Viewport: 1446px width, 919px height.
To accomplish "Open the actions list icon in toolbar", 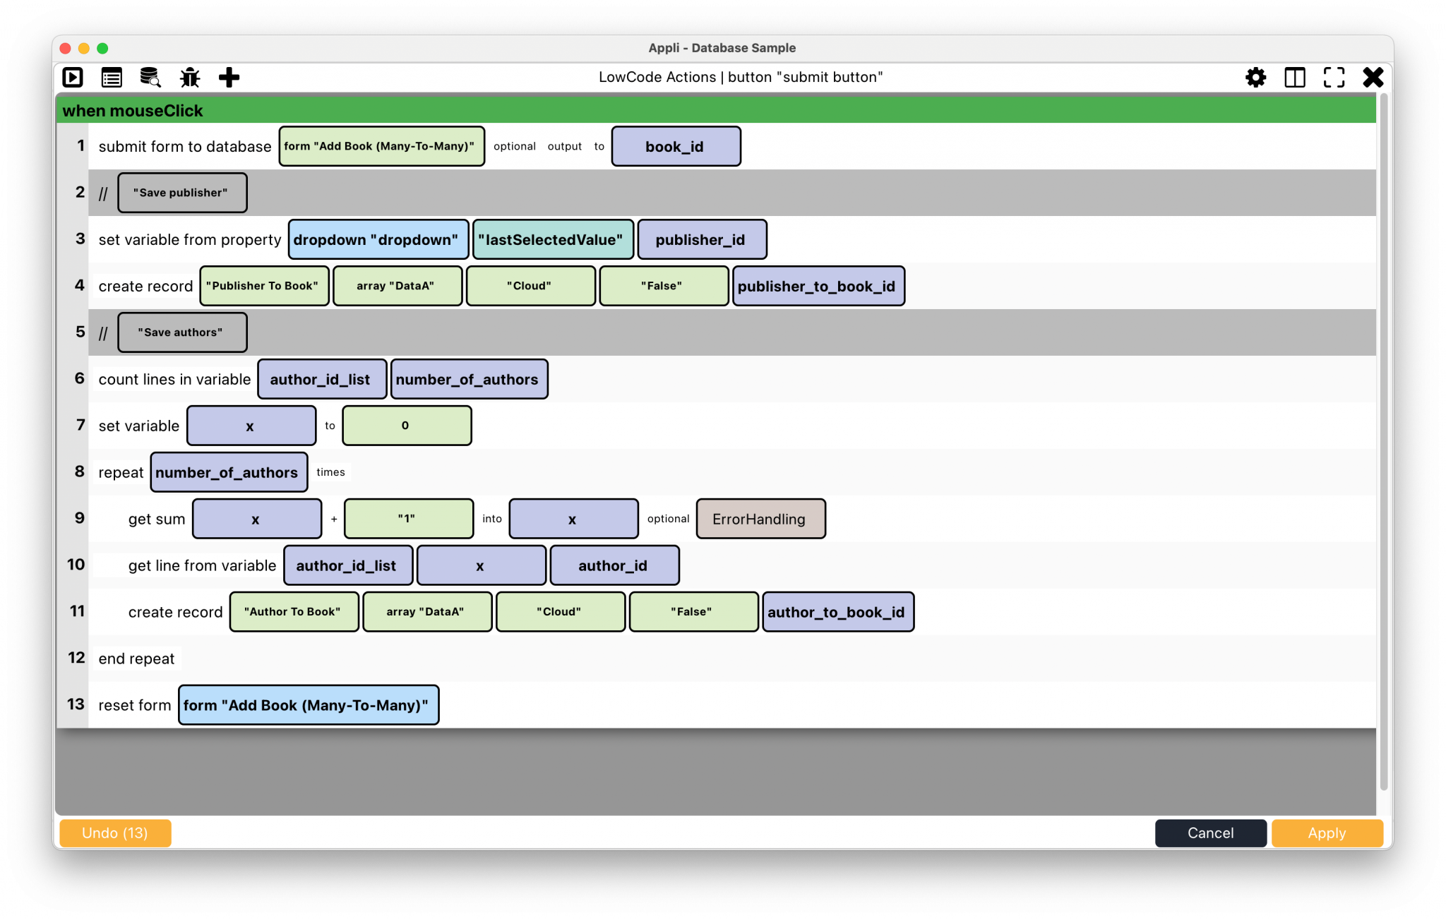I will click(112, 78).
